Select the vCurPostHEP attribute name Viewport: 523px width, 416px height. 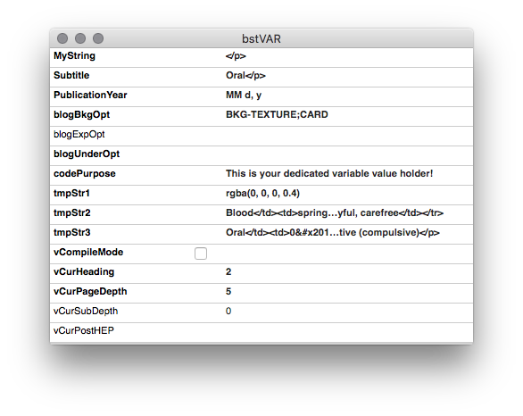click(x=84, y=330)
